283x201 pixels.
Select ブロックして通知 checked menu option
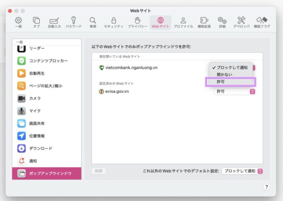230,67
